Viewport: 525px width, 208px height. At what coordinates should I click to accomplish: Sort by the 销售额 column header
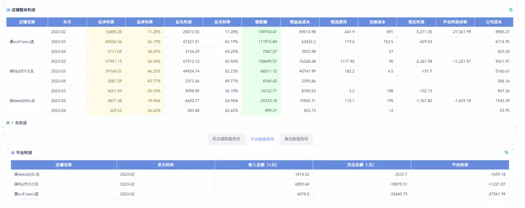261,22
